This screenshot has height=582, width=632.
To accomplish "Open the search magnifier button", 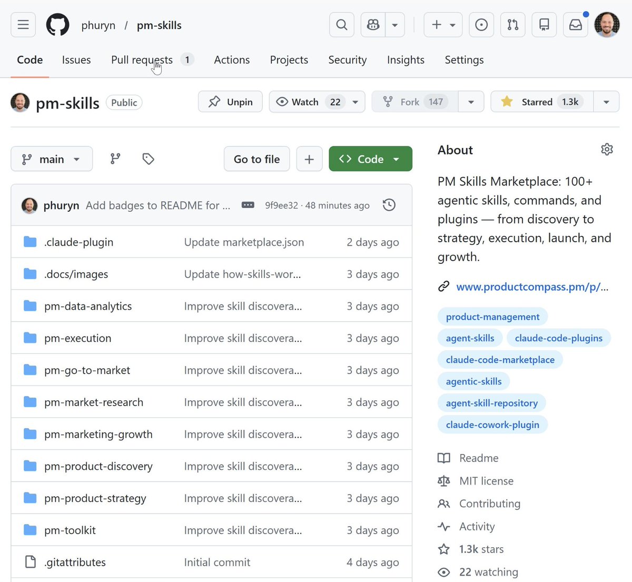I will (x=342, y=25).
